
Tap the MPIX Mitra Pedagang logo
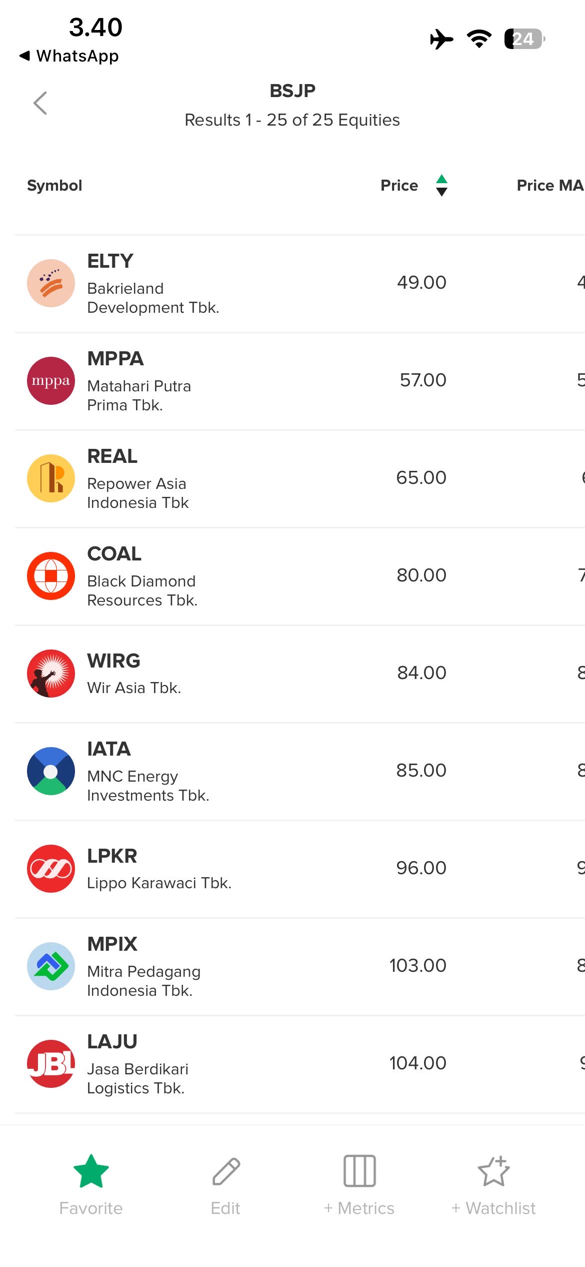[x=51, y=966]
